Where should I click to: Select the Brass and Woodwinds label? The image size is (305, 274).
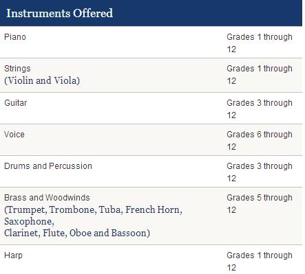47,198
